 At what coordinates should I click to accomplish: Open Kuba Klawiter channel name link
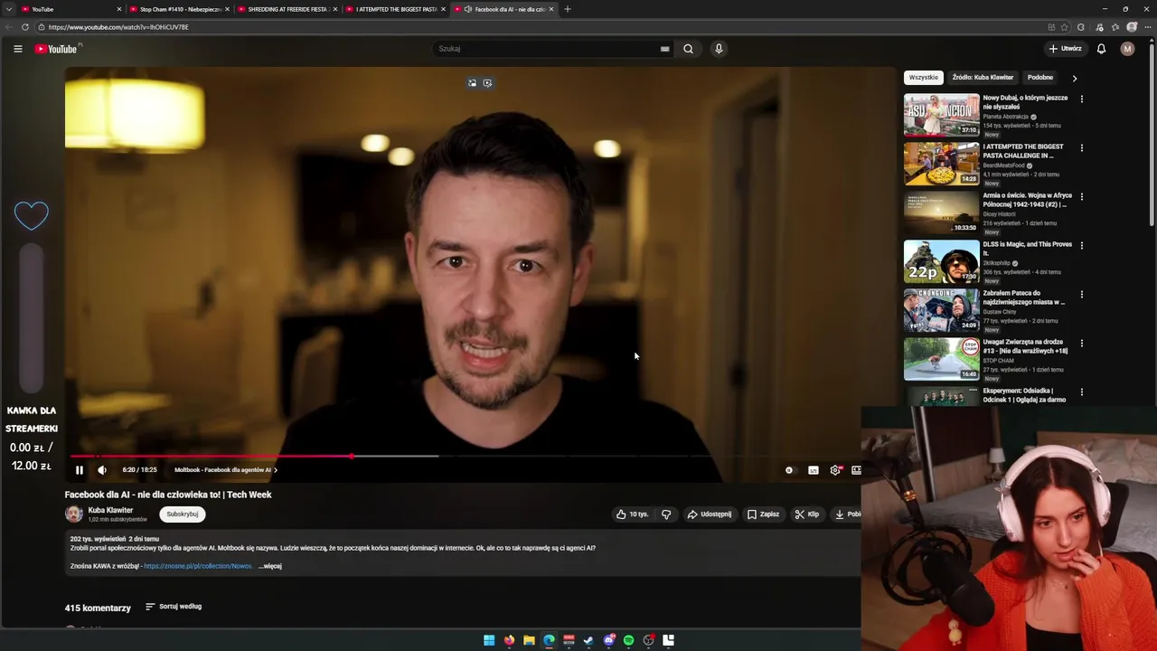pos(110,510)
